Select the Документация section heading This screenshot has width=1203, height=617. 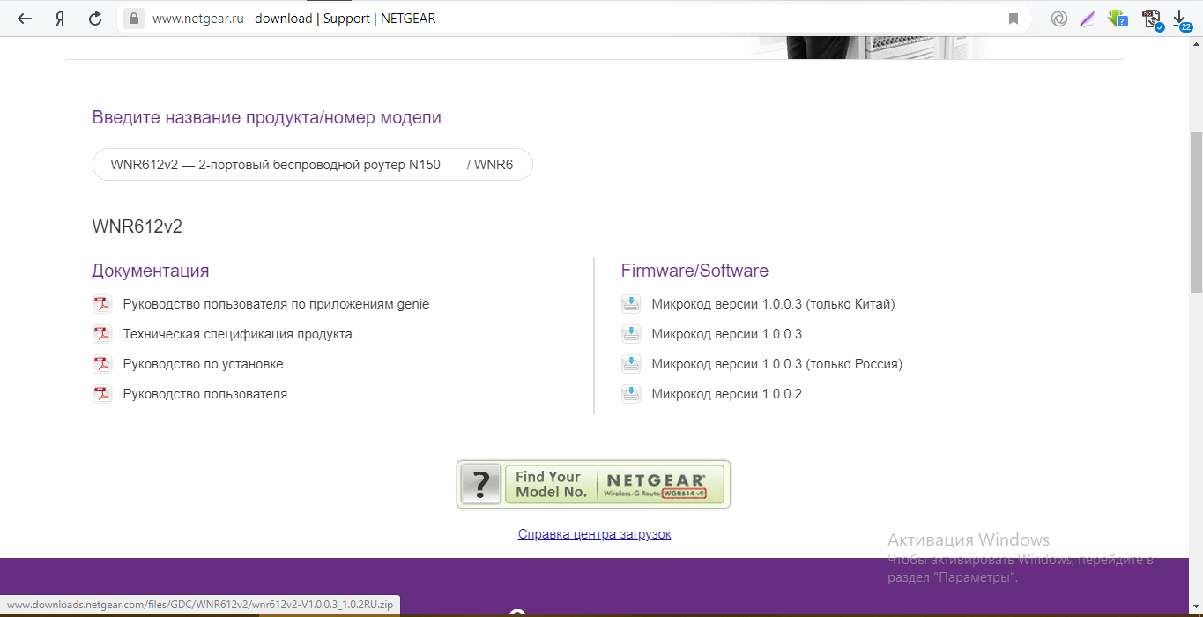[151, 271]
